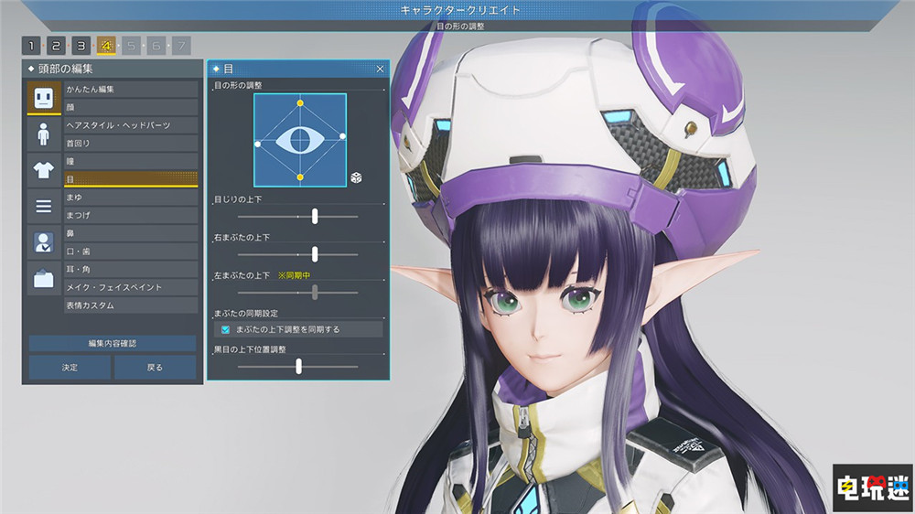Screen dimensions: 915x514
Task: Open the costume T-shirt icon
Action: click(44, 170)
